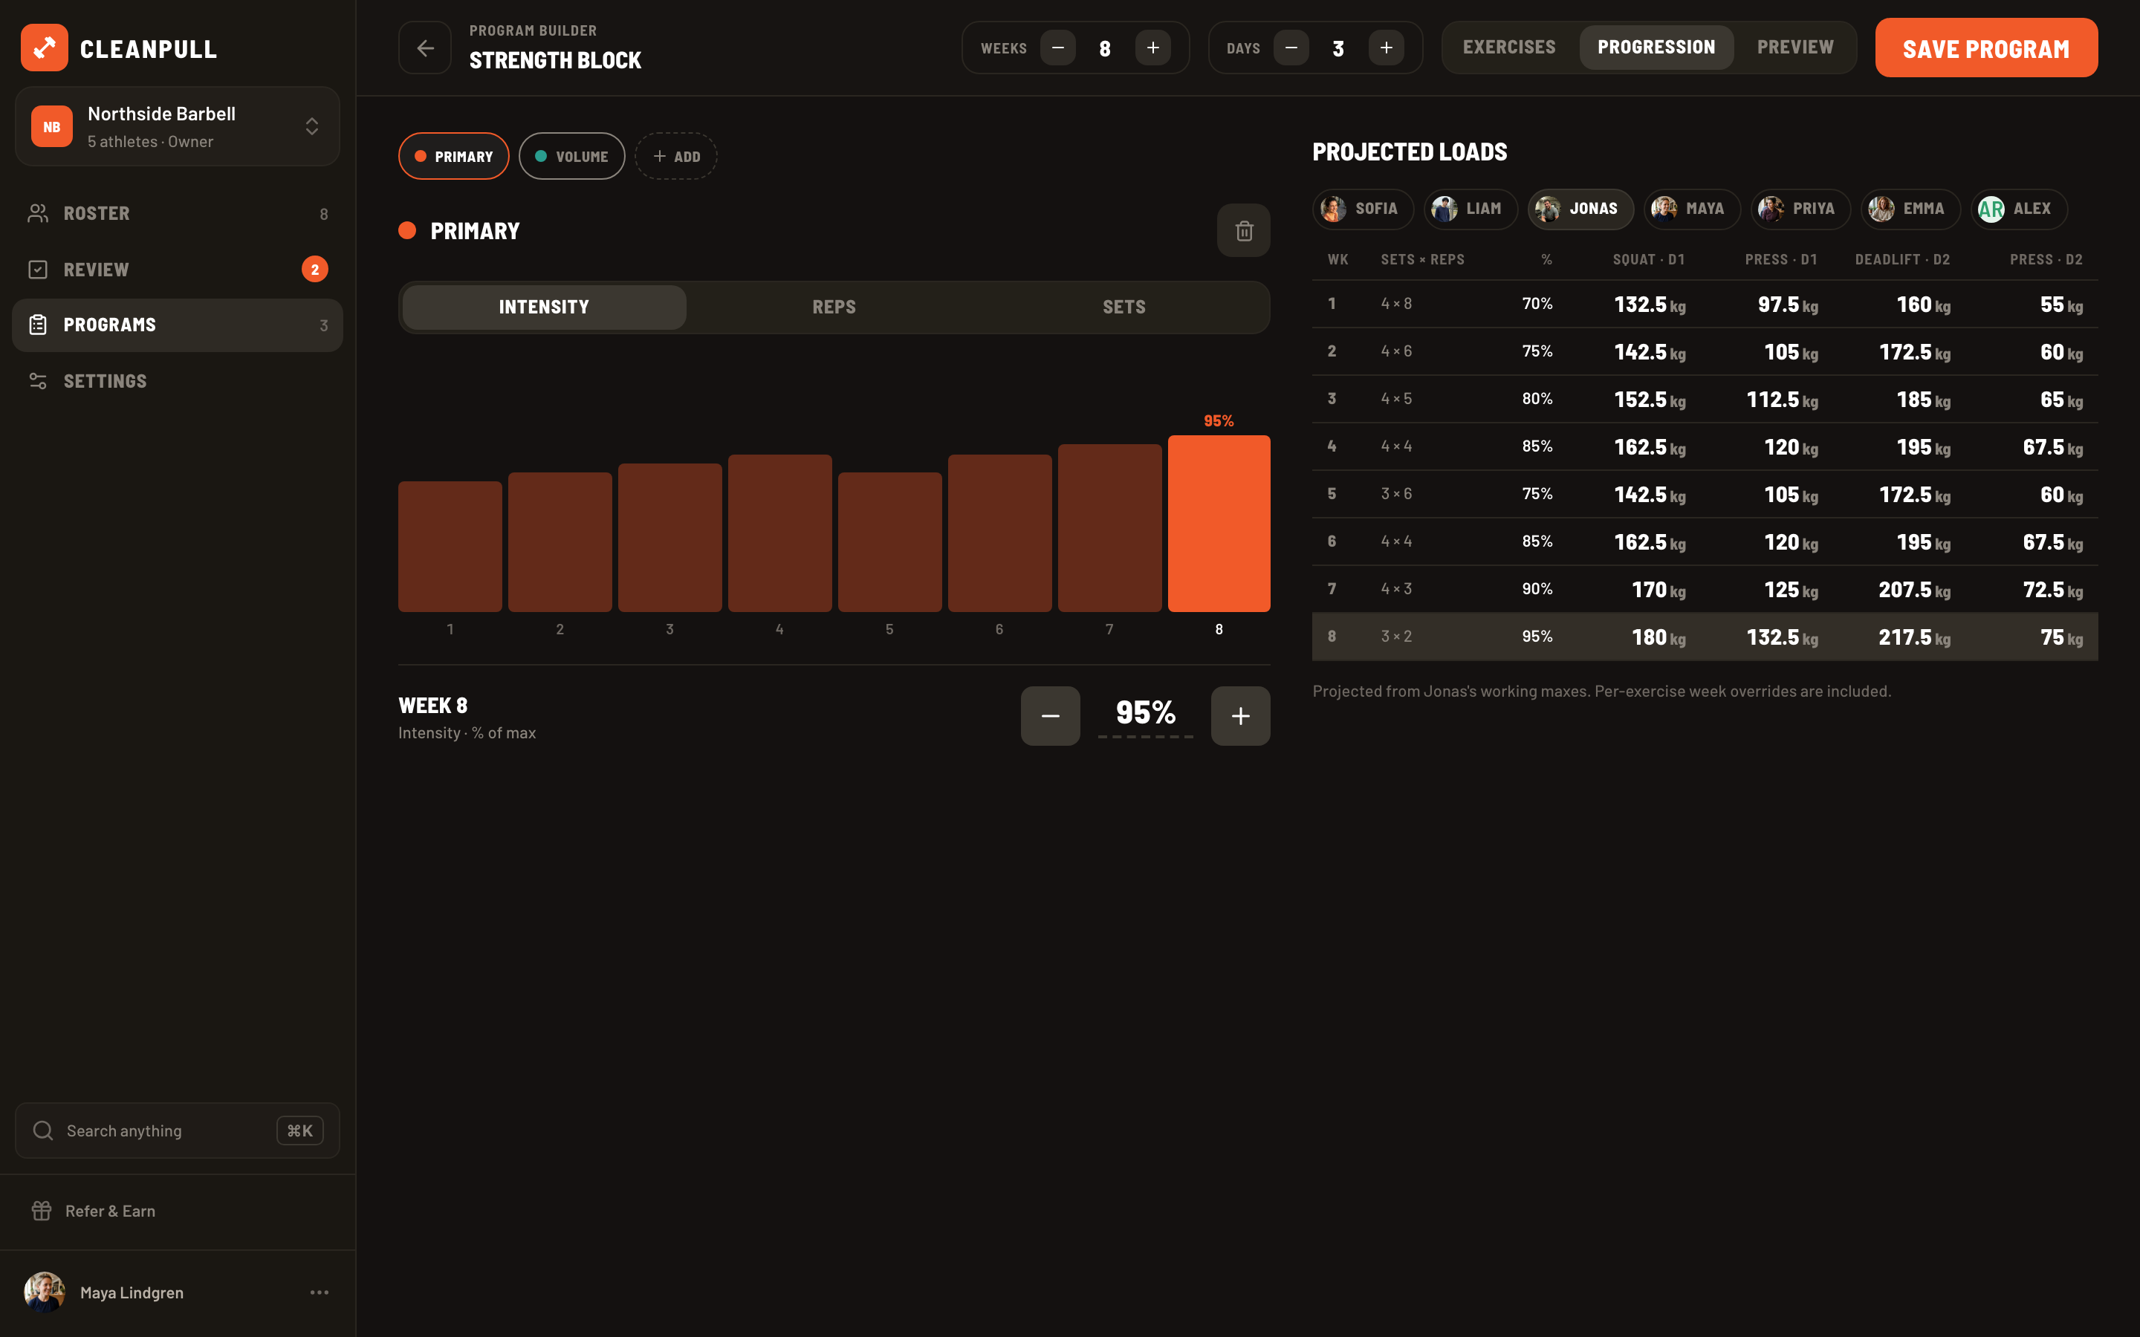The image size is (2140, 1337).
Task: Select the Volume progression chip
Action: (x=571, y=157)
